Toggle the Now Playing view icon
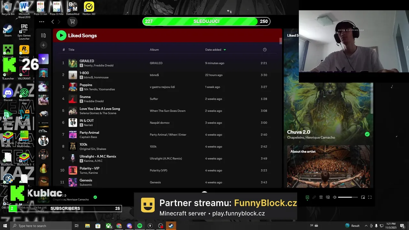The image size is (409, 230). pyautogui.click(x=307, y=197)
